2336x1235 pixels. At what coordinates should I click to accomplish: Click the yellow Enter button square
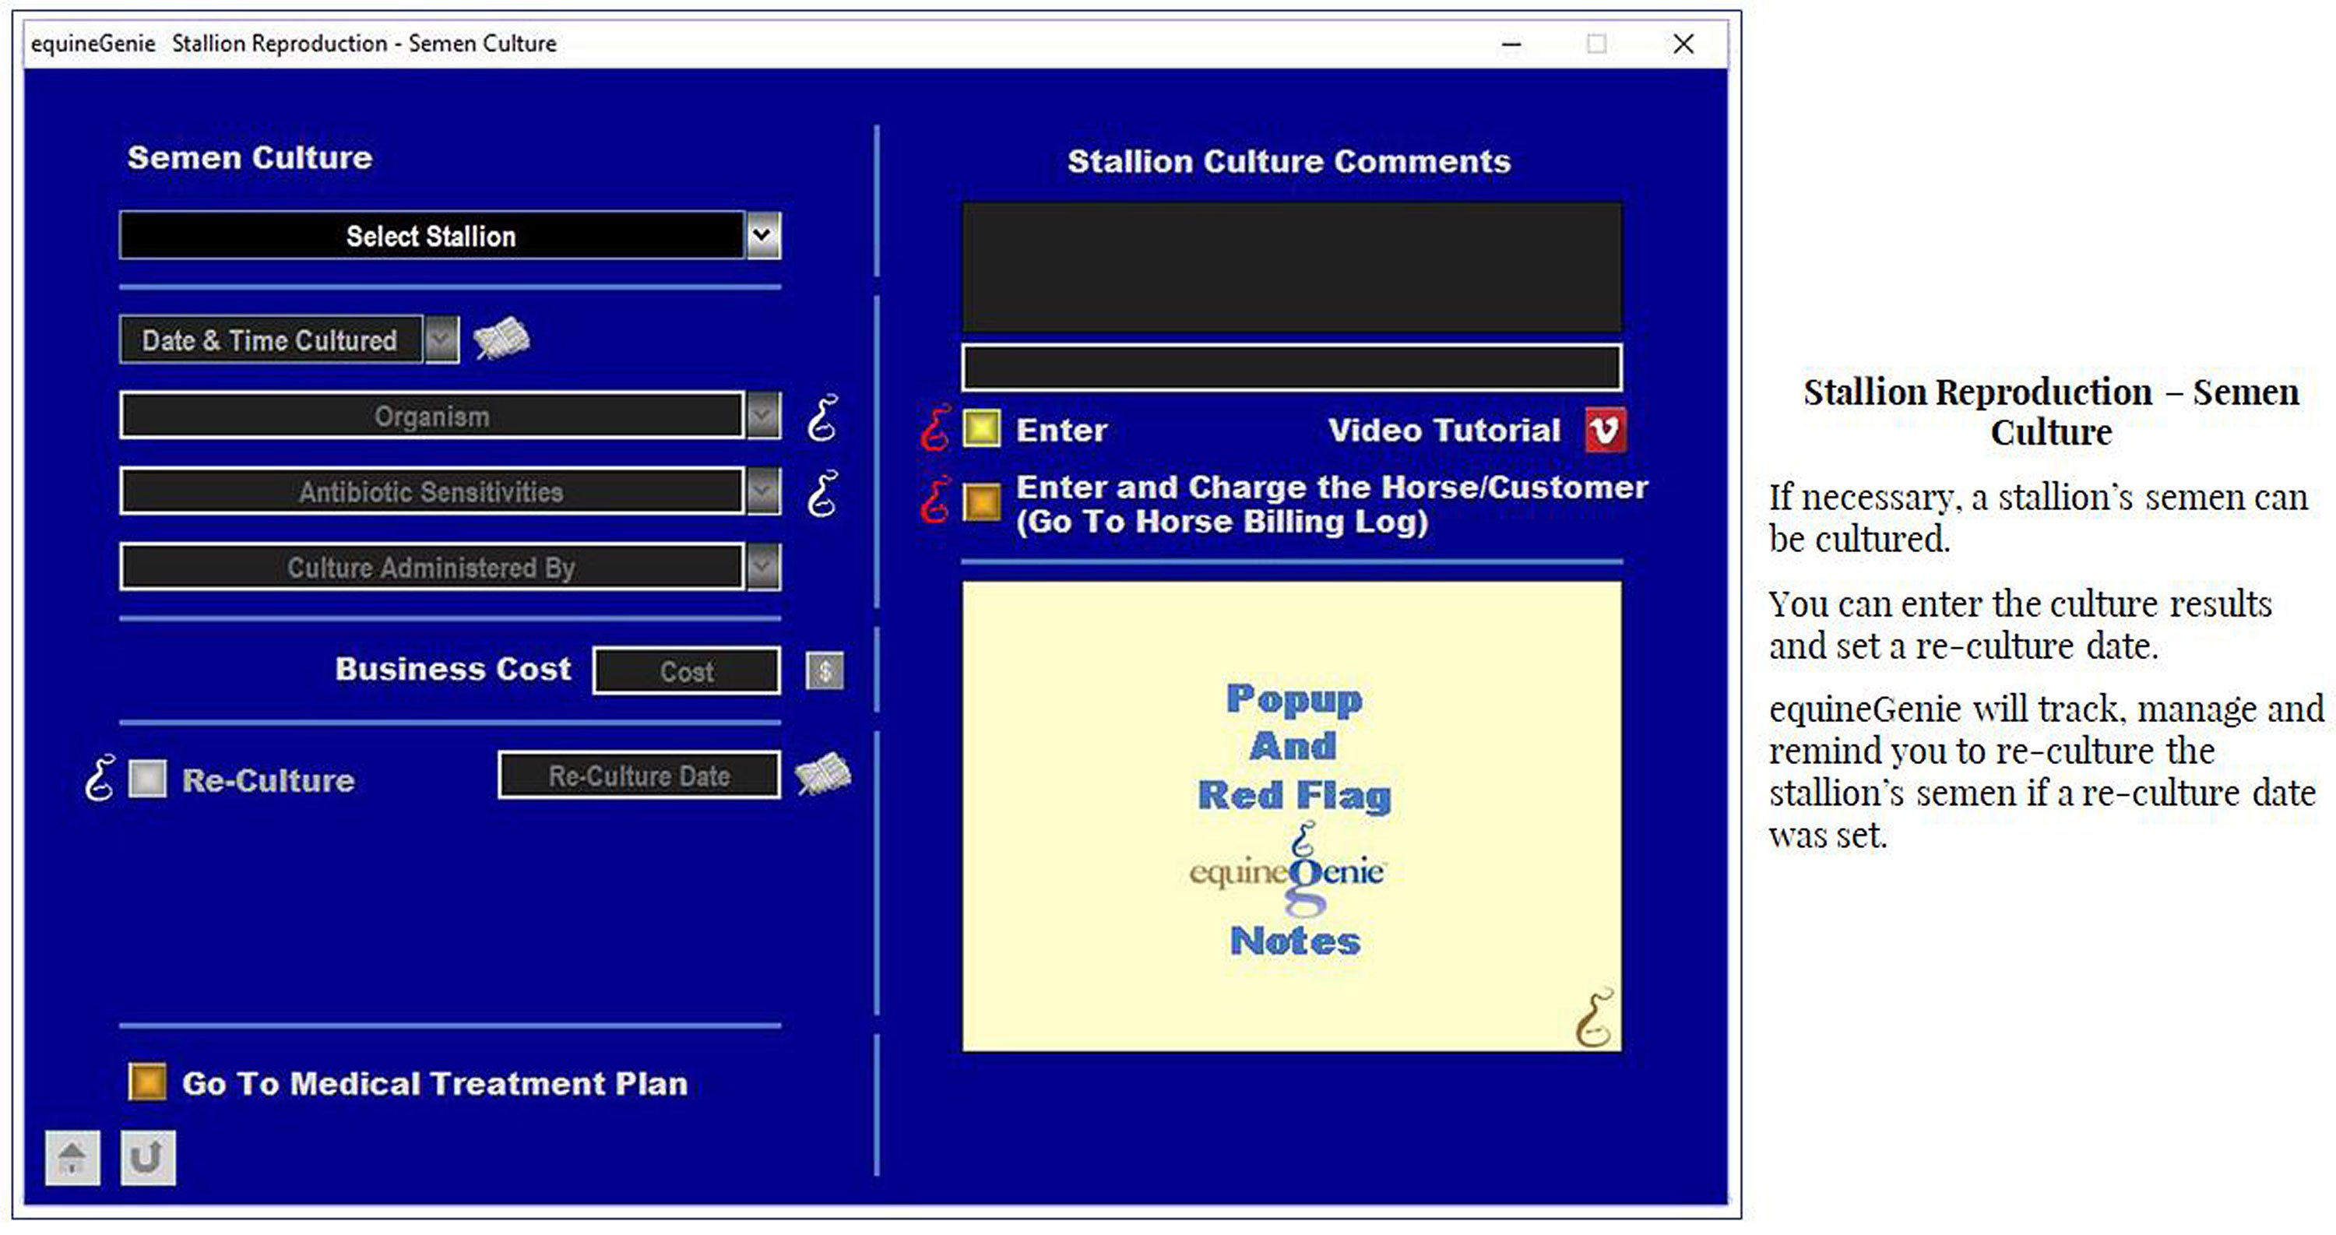click(981, 429)
